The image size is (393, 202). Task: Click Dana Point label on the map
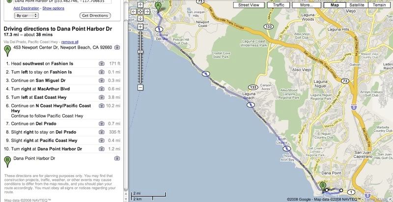(x=331, y=173)
